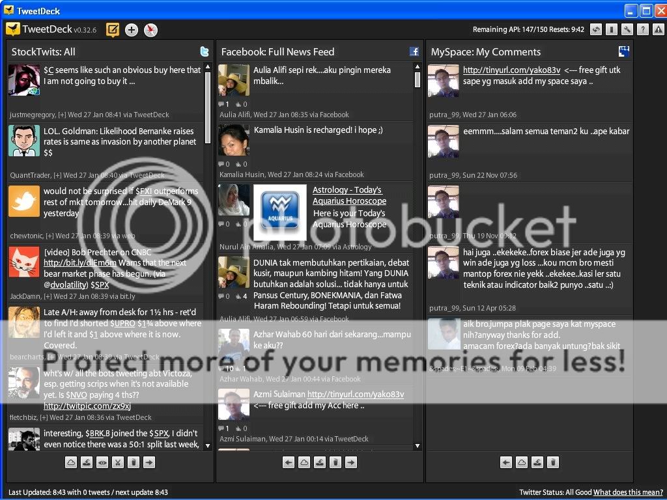Move Facebook column to the left
The width and height of the screenshot is (667, 500).
click(x=289, y=462)
